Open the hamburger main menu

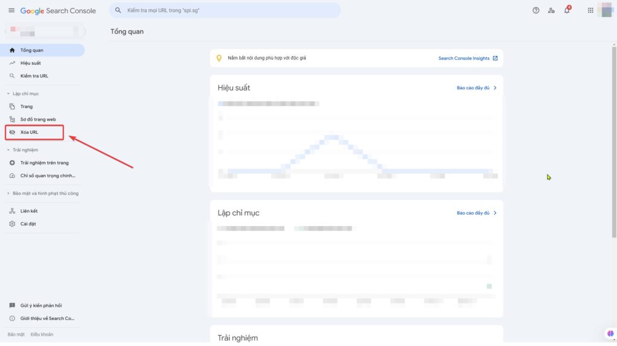coord(11,11)
